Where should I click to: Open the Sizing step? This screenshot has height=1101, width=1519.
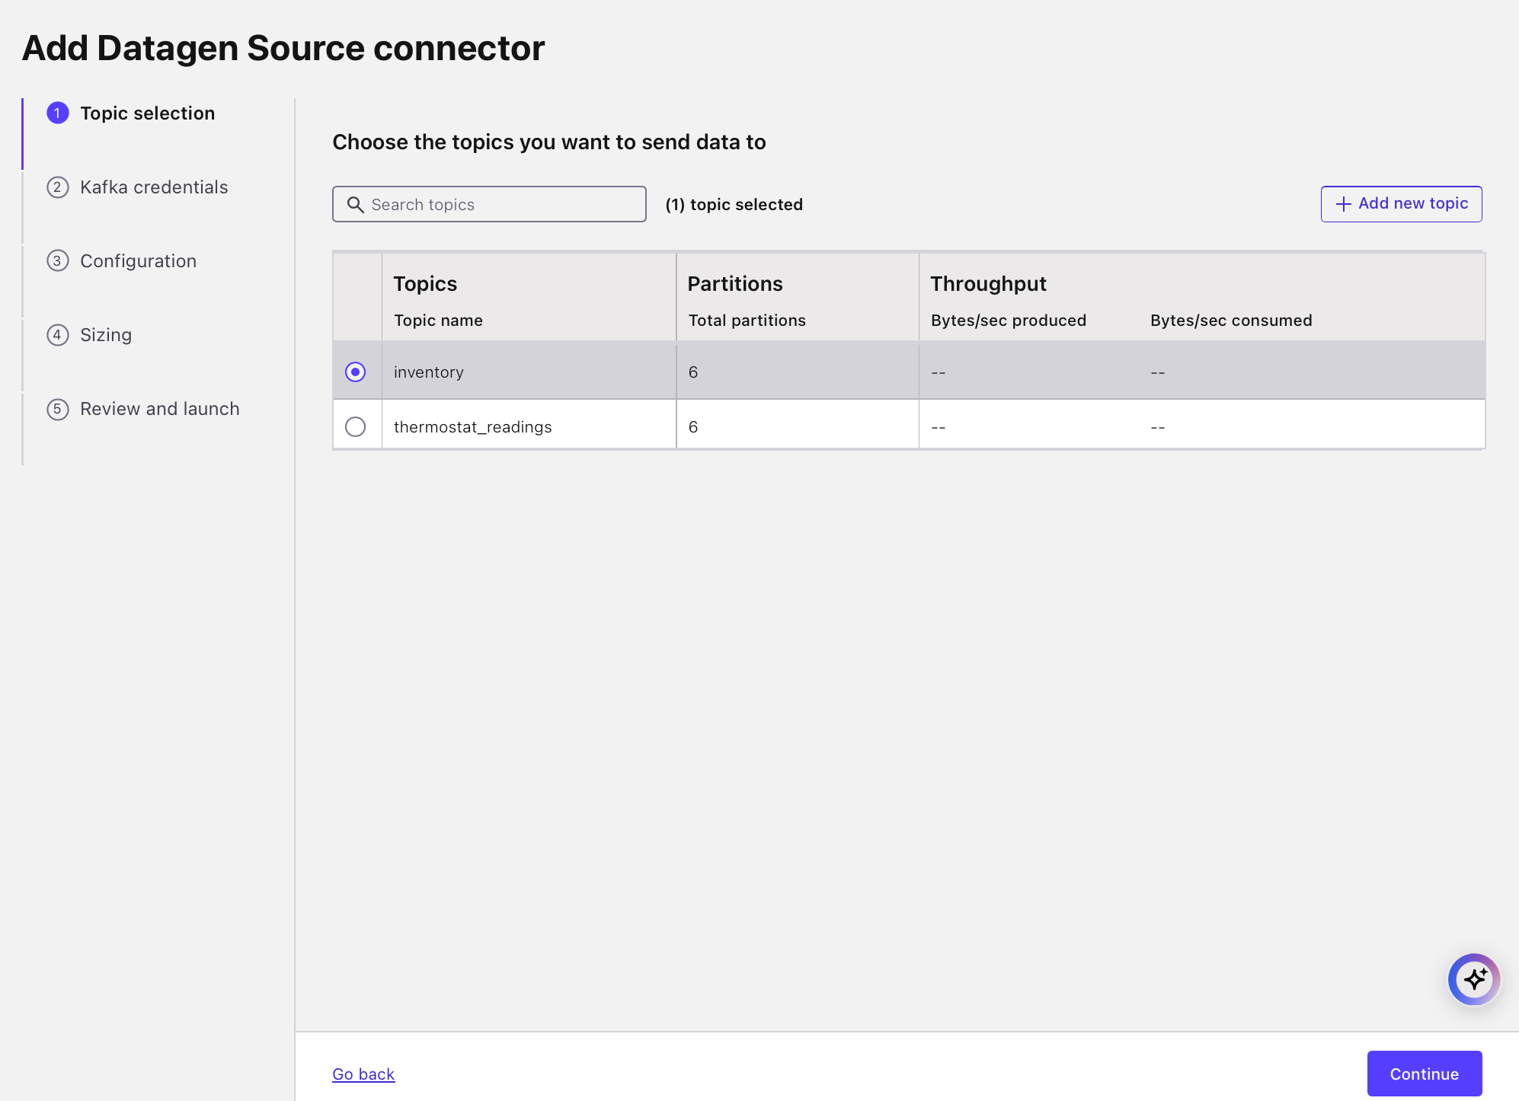(x=106, y=335)
